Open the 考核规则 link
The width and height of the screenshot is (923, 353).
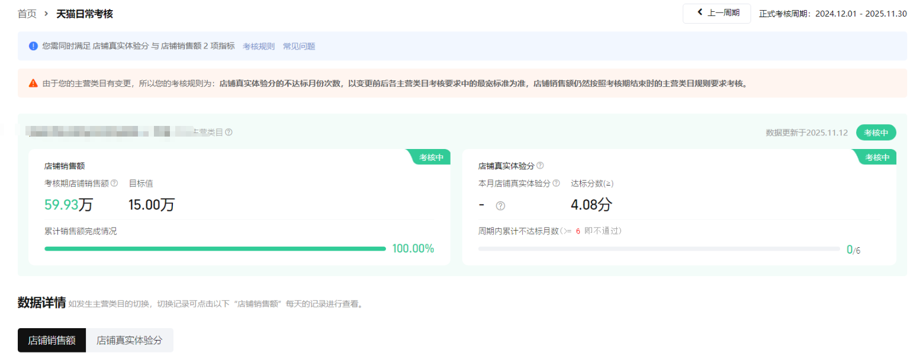click(x=259, y=46)
